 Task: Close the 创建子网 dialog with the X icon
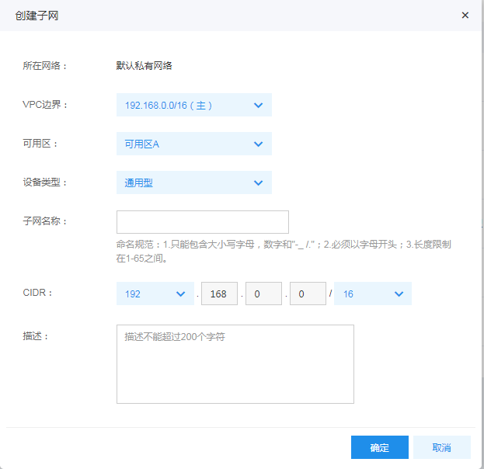[465, 15]
